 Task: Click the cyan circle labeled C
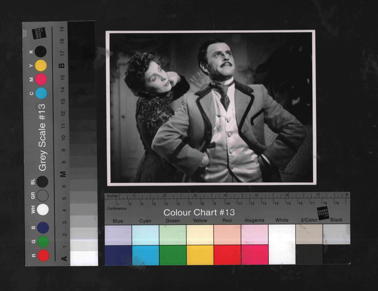pyautogui.click(x=41, y=93)
